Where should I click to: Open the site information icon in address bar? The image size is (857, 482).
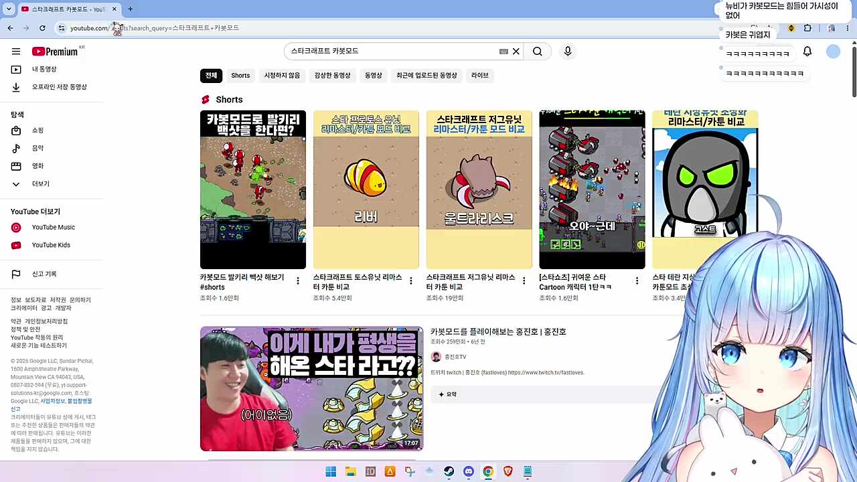62,28
